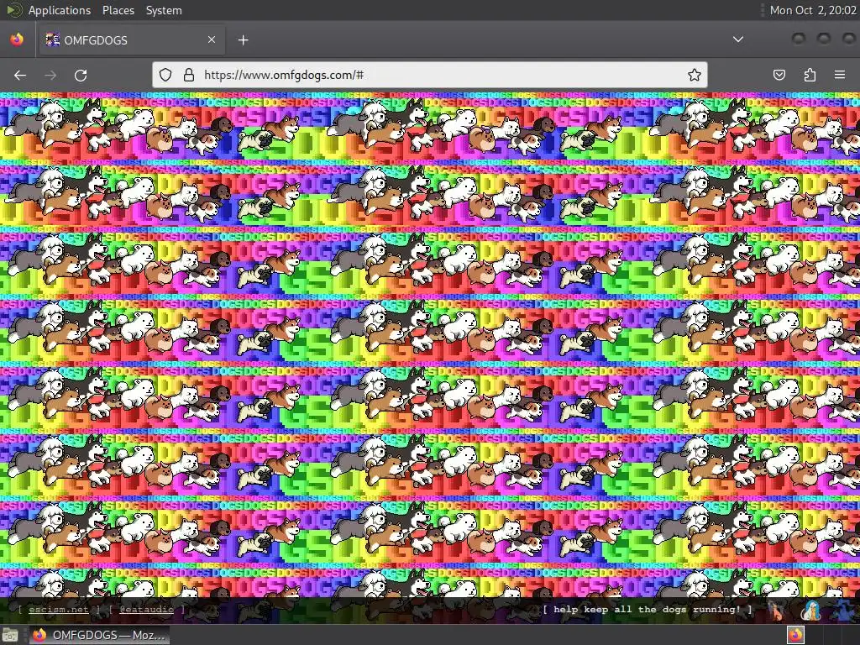Open the Extensions puzzle icon
The height and width of the screenshot is (645, 860).
pos(810,75)
